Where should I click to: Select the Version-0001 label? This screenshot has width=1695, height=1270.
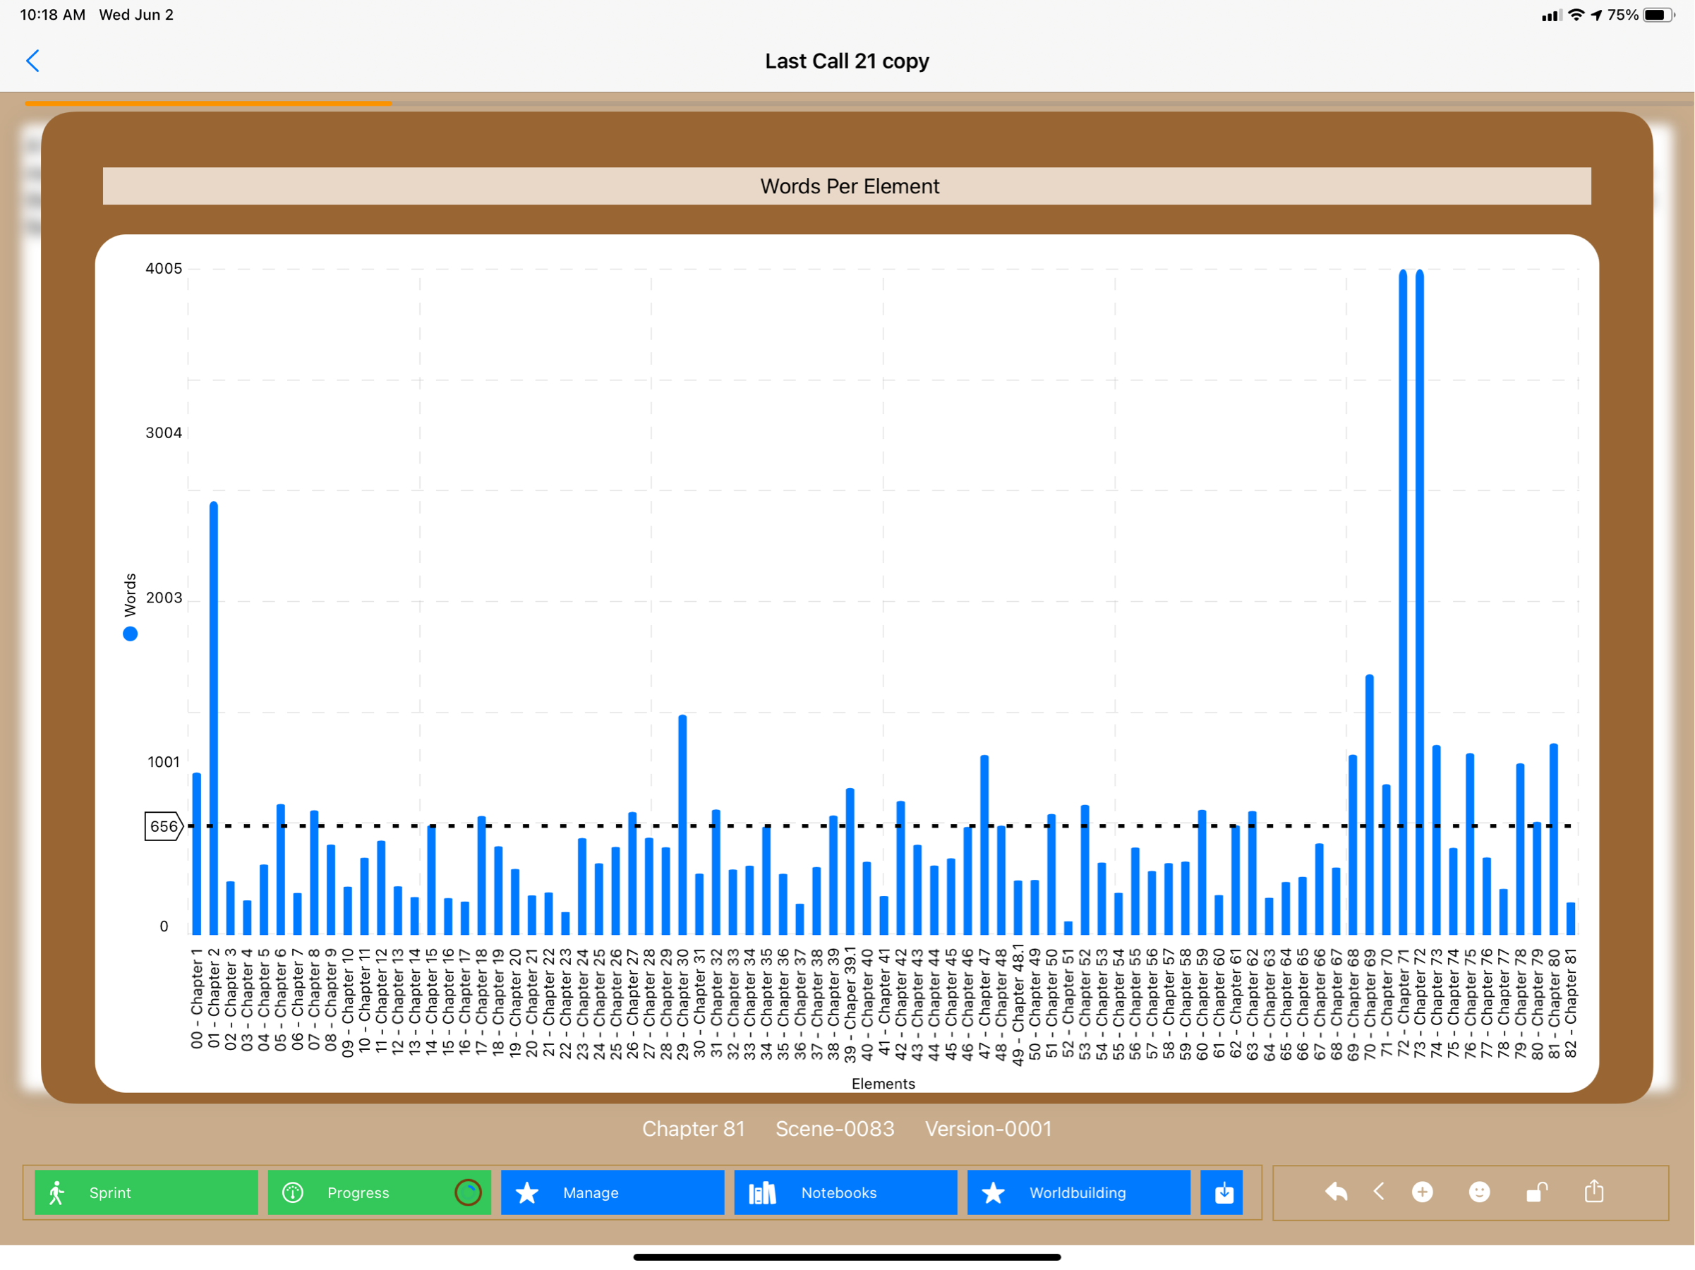988,1128
